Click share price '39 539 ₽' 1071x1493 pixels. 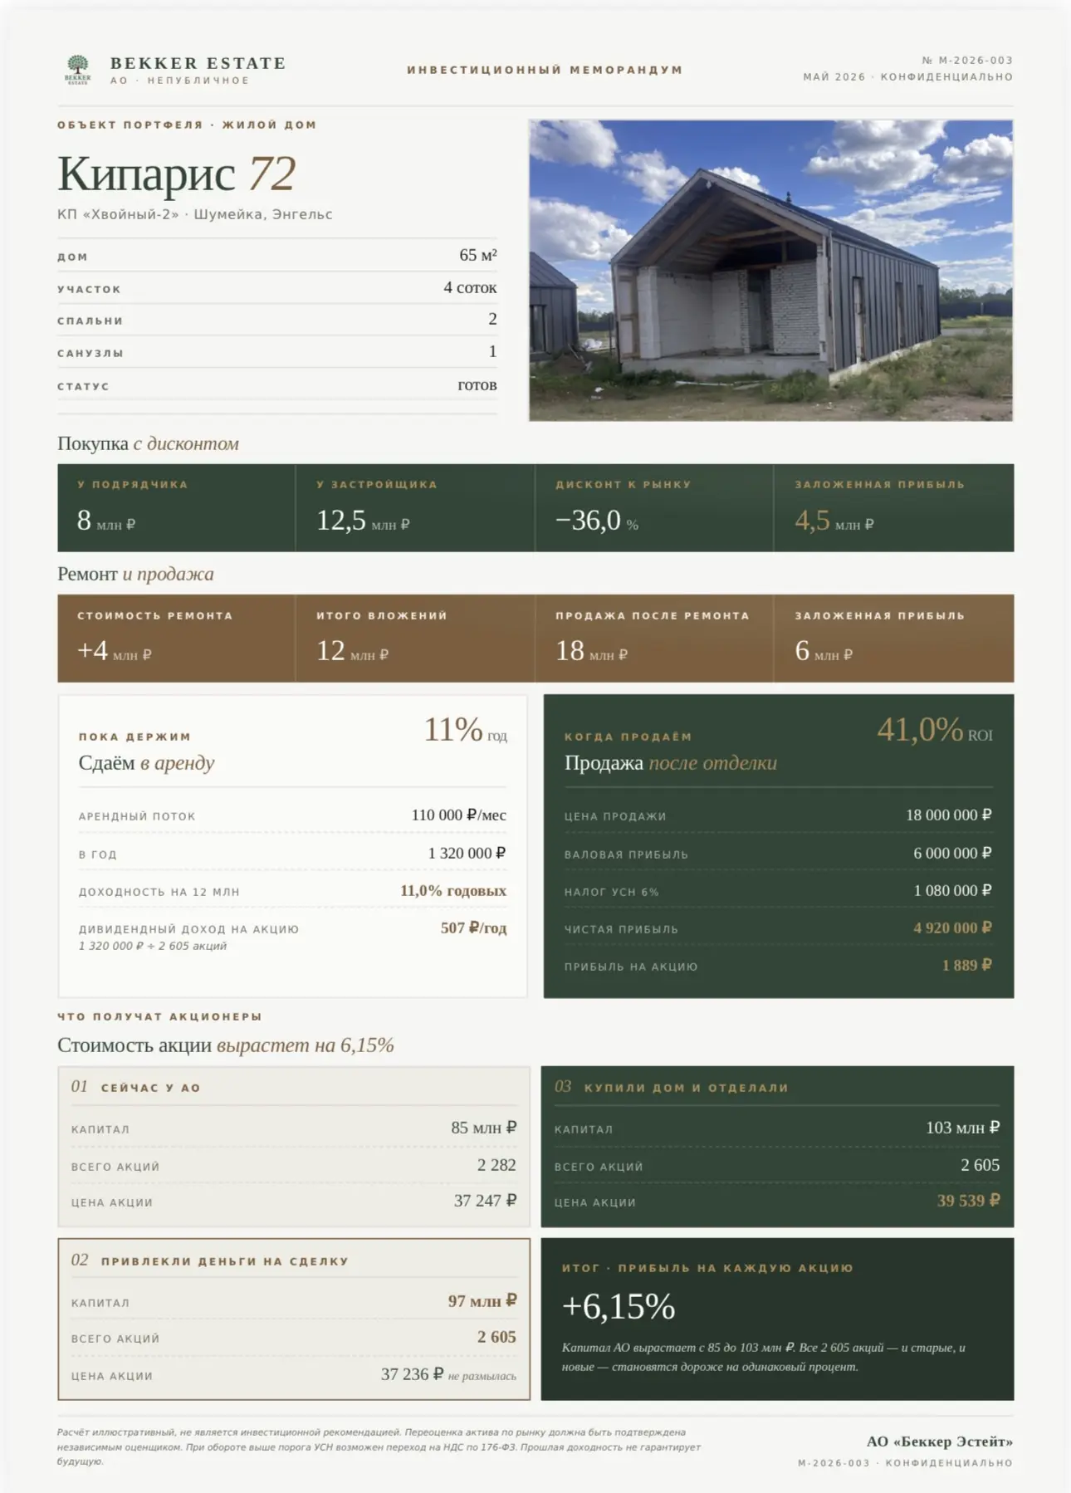coord(969,1201)
